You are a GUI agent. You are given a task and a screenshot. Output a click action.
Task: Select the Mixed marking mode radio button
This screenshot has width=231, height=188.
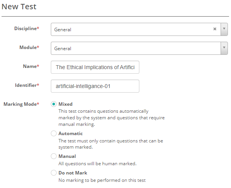[x=54, y=104]
